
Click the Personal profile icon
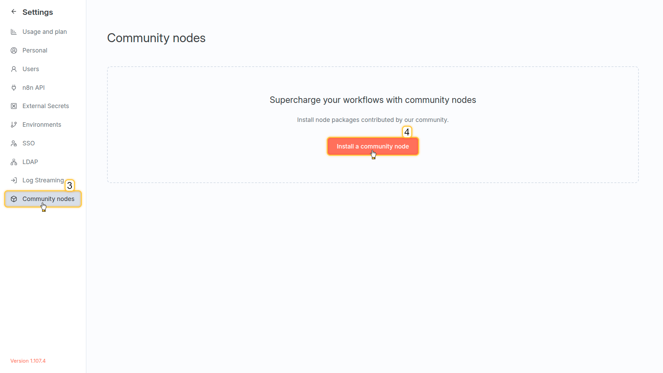(14, 50)
